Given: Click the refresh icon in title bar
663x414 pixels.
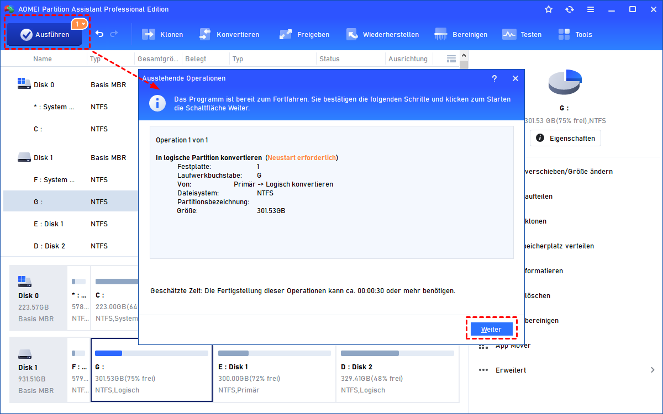Looking at the screenshot, I should click(x=570, y=9).
